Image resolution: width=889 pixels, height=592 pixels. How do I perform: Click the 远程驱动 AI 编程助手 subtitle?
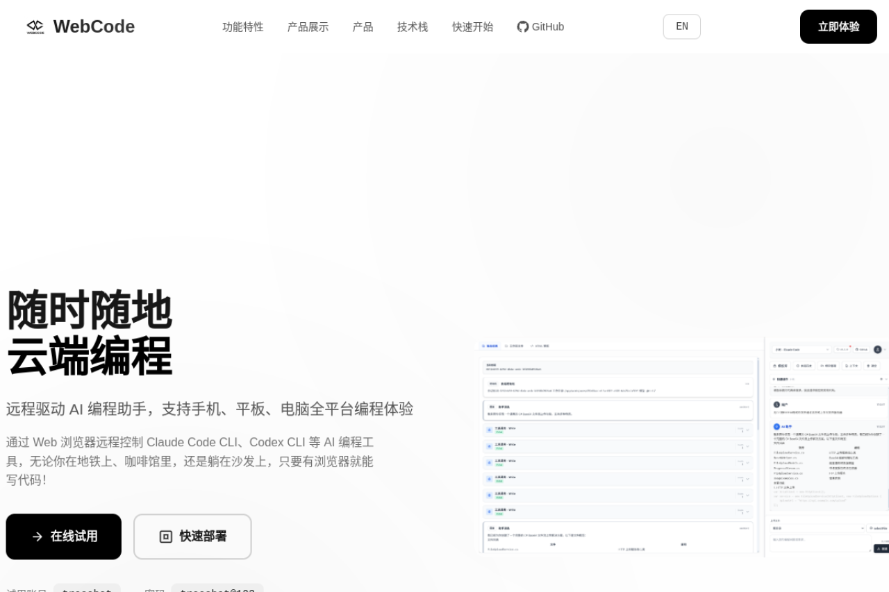pos(210,409)
